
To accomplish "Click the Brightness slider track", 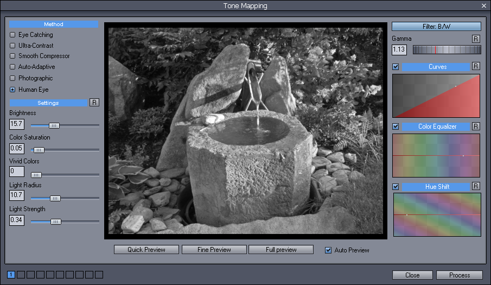I will click(x=76, y=125).
